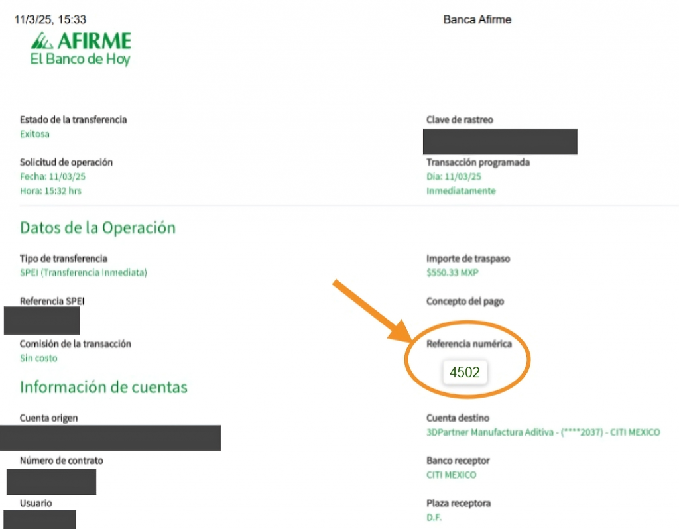Image resolution: width=679 pixels, height=529 pixels.
Task: Select "SPEI (Transferencia Inmediata)" transfer type
Action: pos(84,272)
